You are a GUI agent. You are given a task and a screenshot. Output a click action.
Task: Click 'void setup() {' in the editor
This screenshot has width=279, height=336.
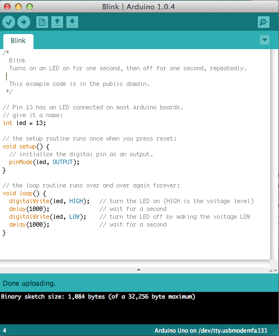coord(26,147)
